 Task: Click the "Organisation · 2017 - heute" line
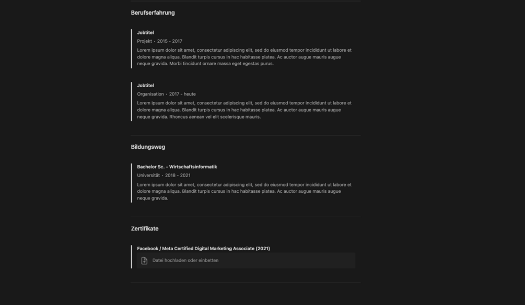click(166, 94)
